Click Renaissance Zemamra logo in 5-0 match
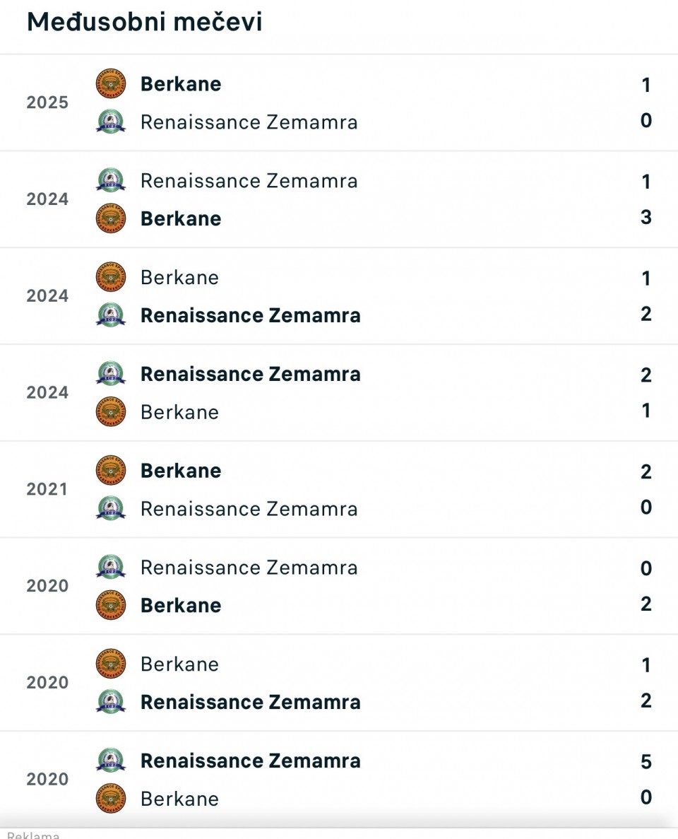The width and height of the screenshot is (678, 839). (110, 761)
